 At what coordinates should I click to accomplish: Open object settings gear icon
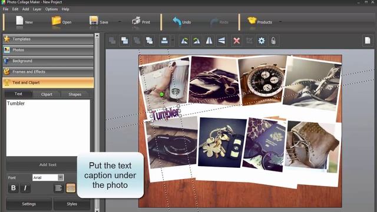(x=262, y=41)
